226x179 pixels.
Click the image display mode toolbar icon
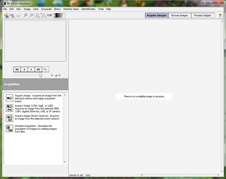click(49, 15)
